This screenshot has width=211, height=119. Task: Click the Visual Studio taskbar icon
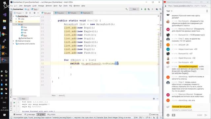click(x=4, y=15)
